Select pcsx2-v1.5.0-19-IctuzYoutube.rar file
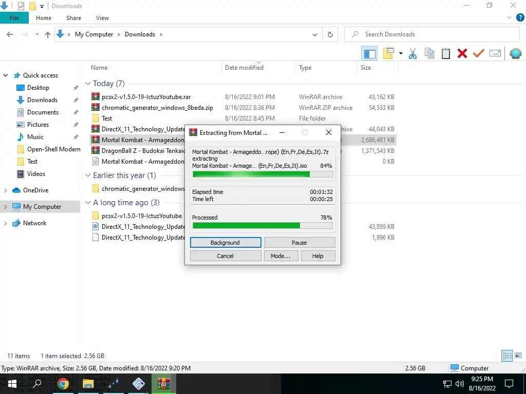This screenshot has width=526, height=394. [146, 97]
